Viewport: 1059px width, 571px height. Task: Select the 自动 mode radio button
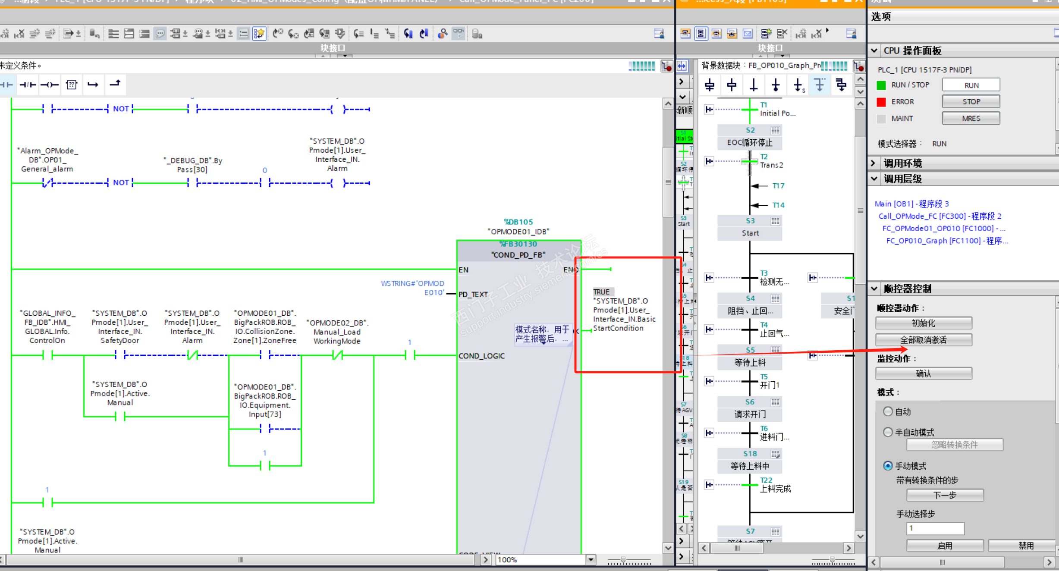pyautogui.click(x=888, y=411)
